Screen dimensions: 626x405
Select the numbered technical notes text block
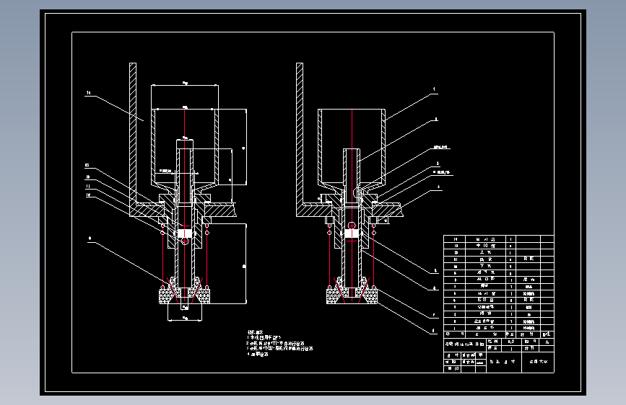coord(279,343)
